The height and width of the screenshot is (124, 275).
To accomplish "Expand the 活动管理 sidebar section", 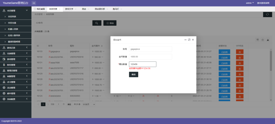I will (x=16, y=88).
